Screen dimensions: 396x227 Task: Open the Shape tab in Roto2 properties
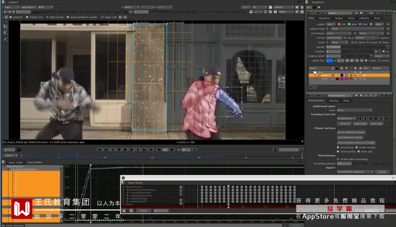point(339,18)
